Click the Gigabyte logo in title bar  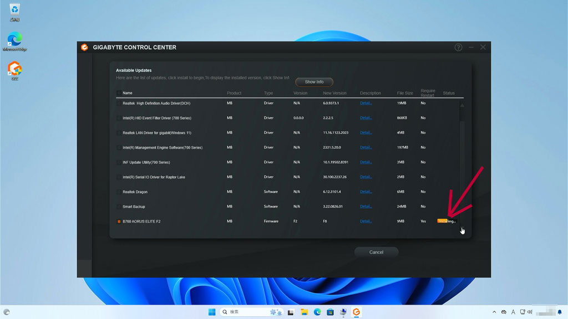click(84, 48)
